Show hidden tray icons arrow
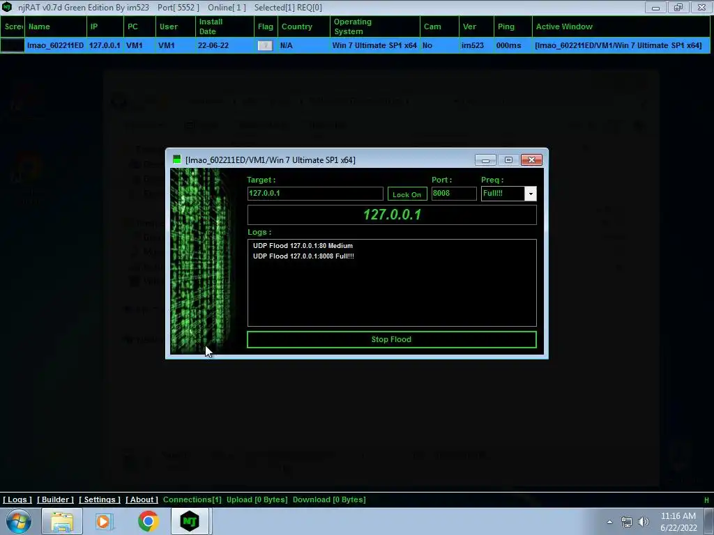 (609, 522)
